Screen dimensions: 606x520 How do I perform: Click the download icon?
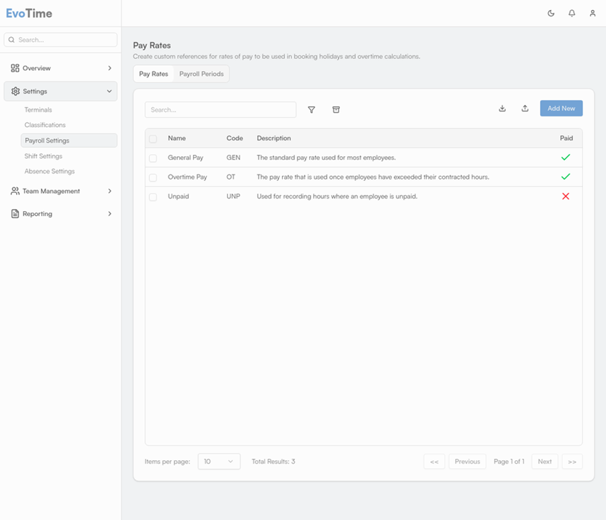click(x=502, y=108)
